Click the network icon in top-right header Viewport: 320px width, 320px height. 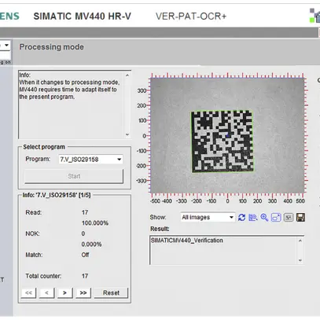(x=314, y=16)
